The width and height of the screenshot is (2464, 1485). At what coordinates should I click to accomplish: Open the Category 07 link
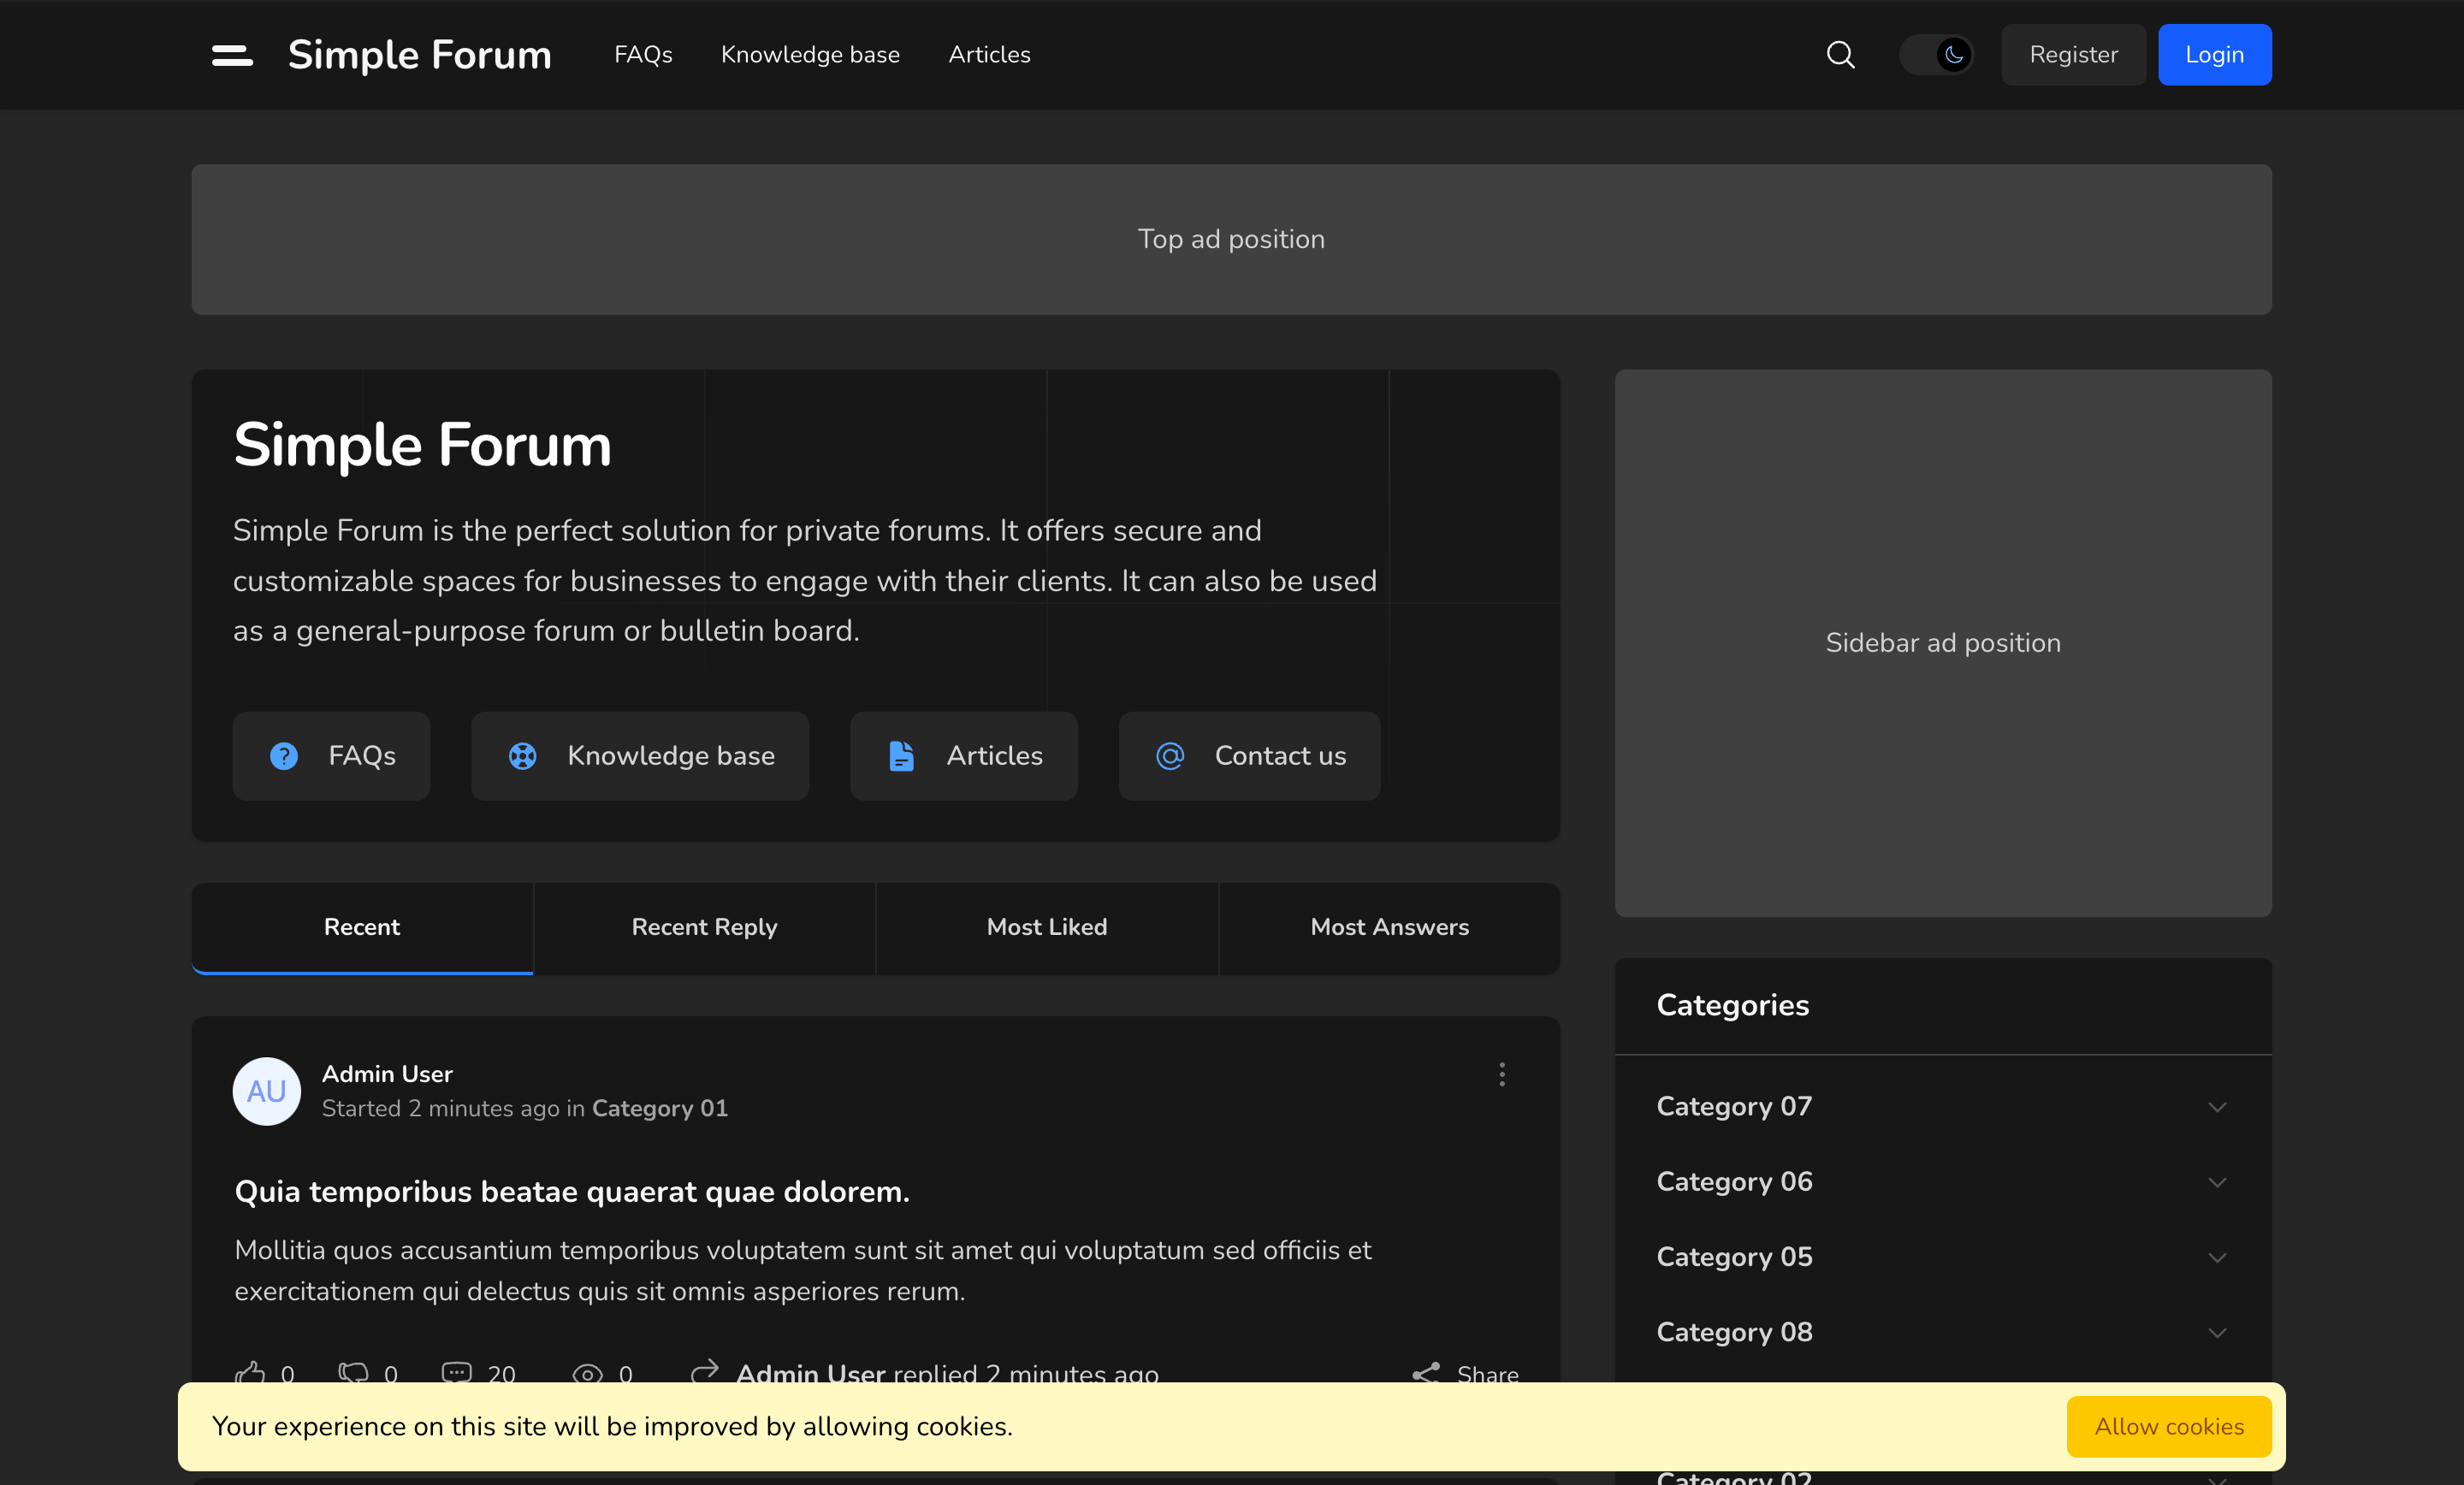(1734, 1106)
